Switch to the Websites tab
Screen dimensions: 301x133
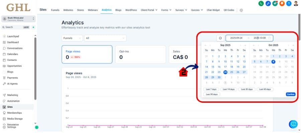[68, 10]
